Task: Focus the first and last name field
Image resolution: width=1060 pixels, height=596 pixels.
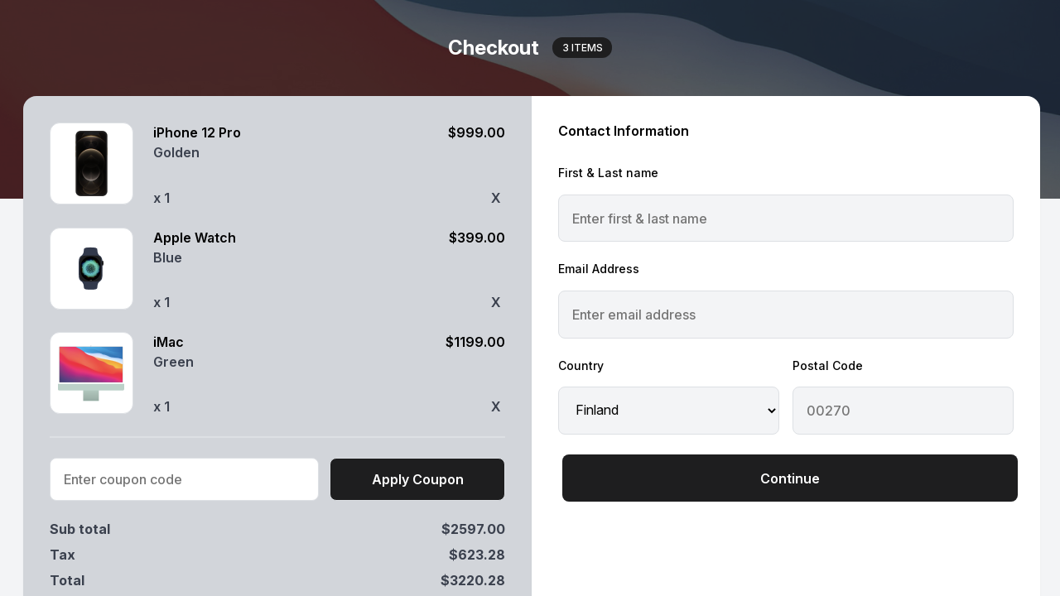Action: point(786,218)
